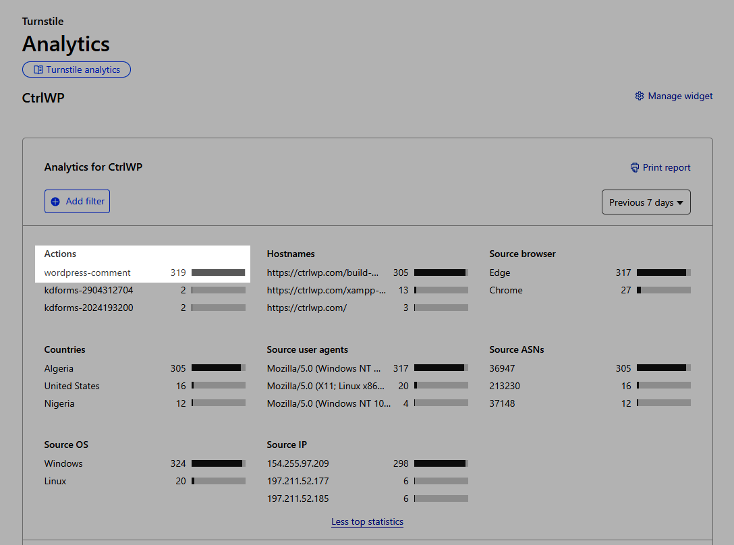This screenshot has height=545, width=734.
Task: Click the printer icon for Print report
Action: 634,167
